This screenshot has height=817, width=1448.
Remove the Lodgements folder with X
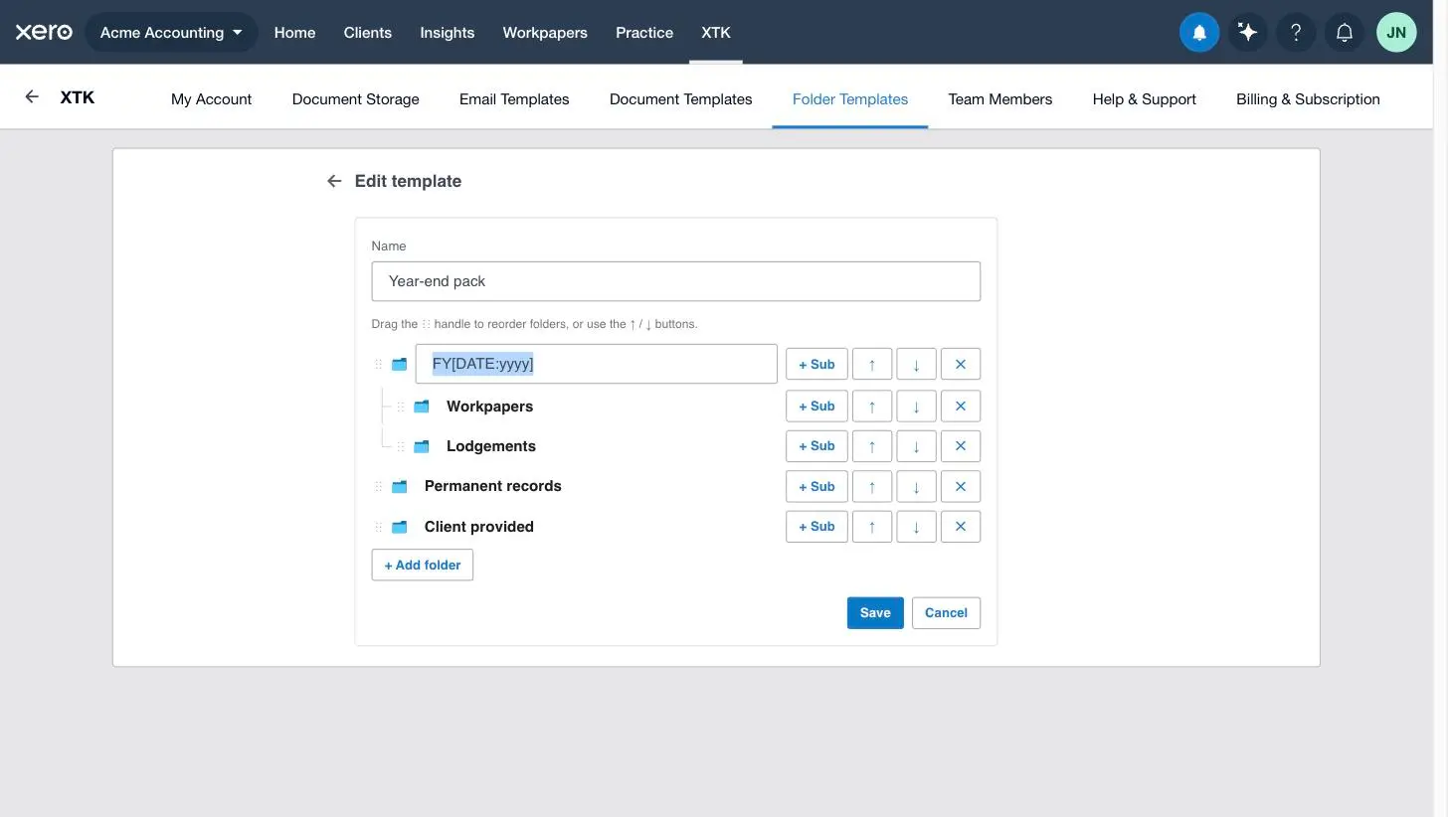[960, 446]
